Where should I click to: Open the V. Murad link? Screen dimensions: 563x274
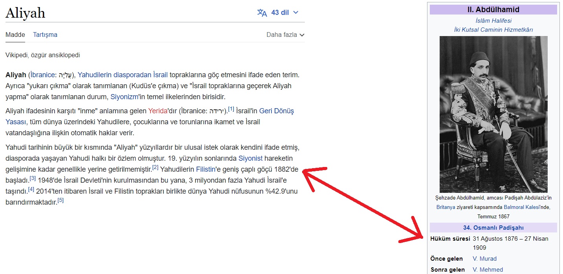(484, 259)
